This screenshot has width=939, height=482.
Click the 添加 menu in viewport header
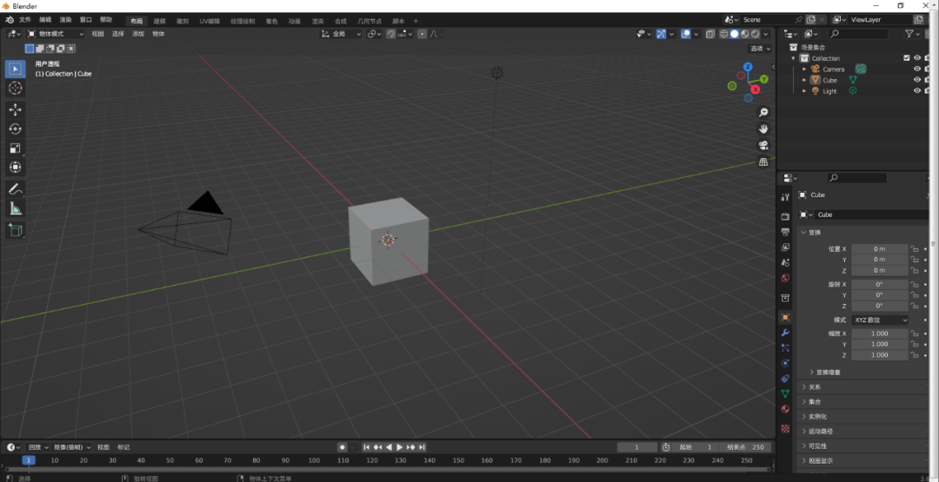click(138, 34)
